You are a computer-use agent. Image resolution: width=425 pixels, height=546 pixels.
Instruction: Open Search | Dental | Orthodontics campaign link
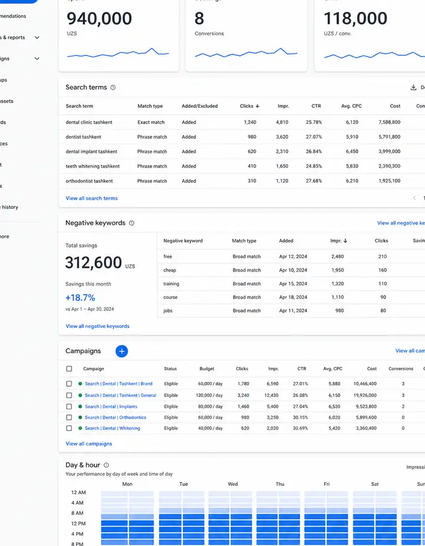[116, 417]
